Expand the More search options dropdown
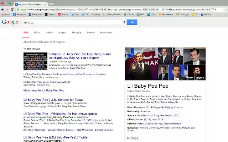The width and height of the screenshot is (228, 142). [x=91, y=33]
